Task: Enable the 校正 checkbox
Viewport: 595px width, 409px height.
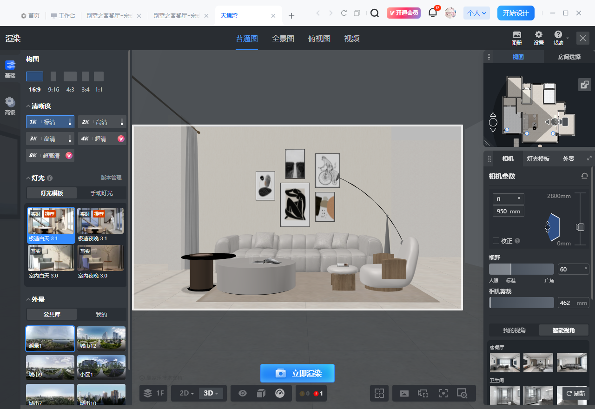Action: [x=496, y=241]
